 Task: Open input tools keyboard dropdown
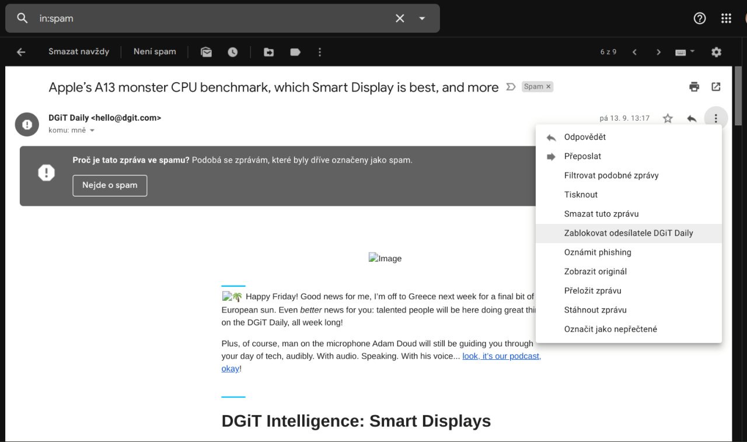point(685,52)
